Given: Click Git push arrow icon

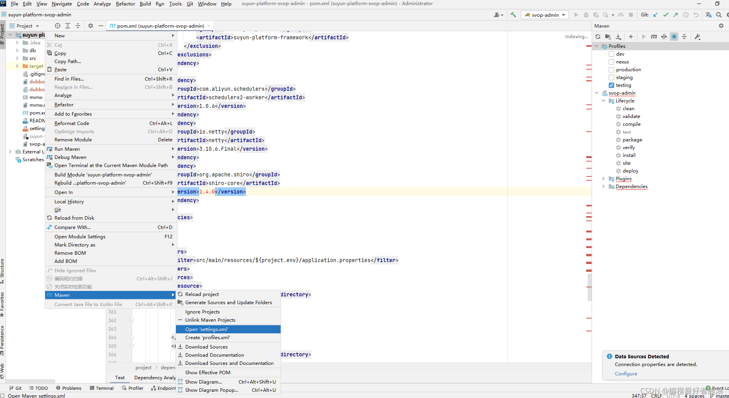Looking at the screenshot, I should (x=676, y=15).
